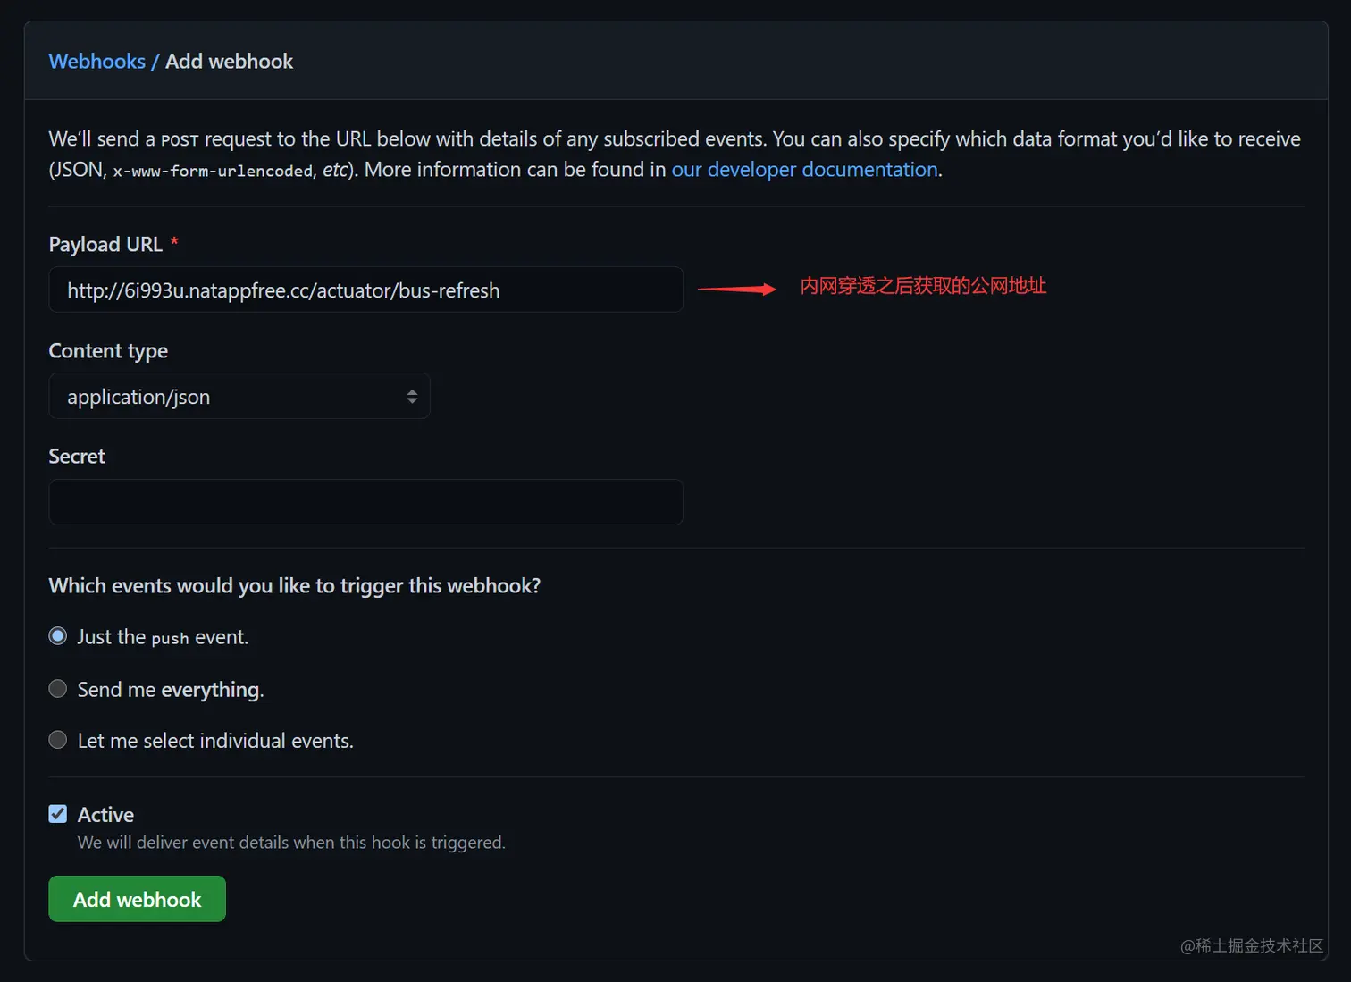This screenshot has height=982, width=1351.
Task: Click the Just the push event label
Action: (163, 637)
